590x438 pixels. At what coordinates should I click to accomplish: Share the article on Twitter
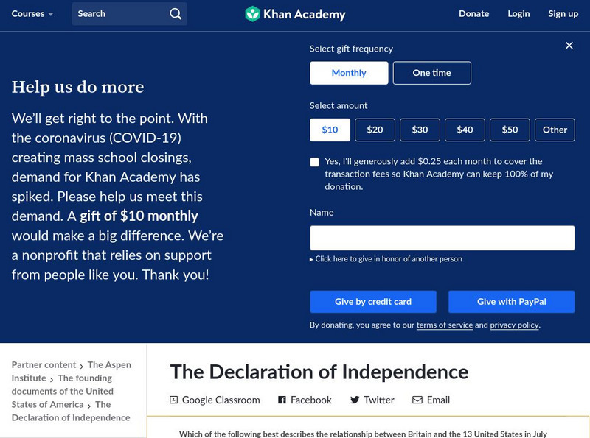[372, 400]
